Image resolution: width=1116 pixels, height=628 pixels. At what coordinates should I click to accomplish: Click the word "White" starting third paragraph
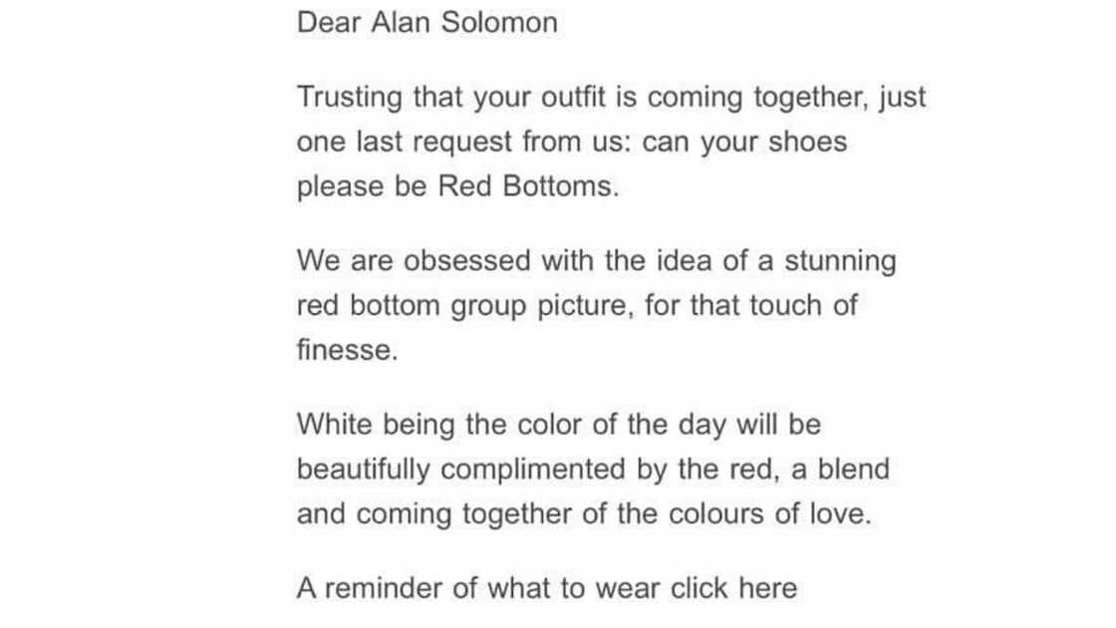[x=337, y=424]
